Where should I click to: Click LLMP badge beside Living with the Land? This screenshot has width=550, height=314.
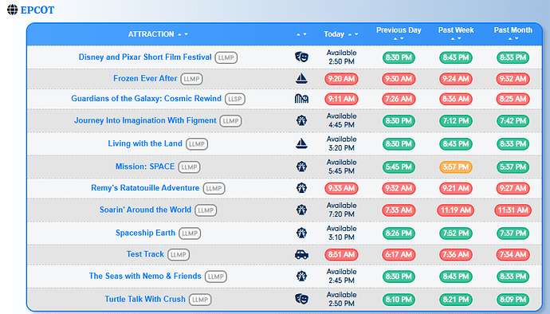(x=197, y=143)
